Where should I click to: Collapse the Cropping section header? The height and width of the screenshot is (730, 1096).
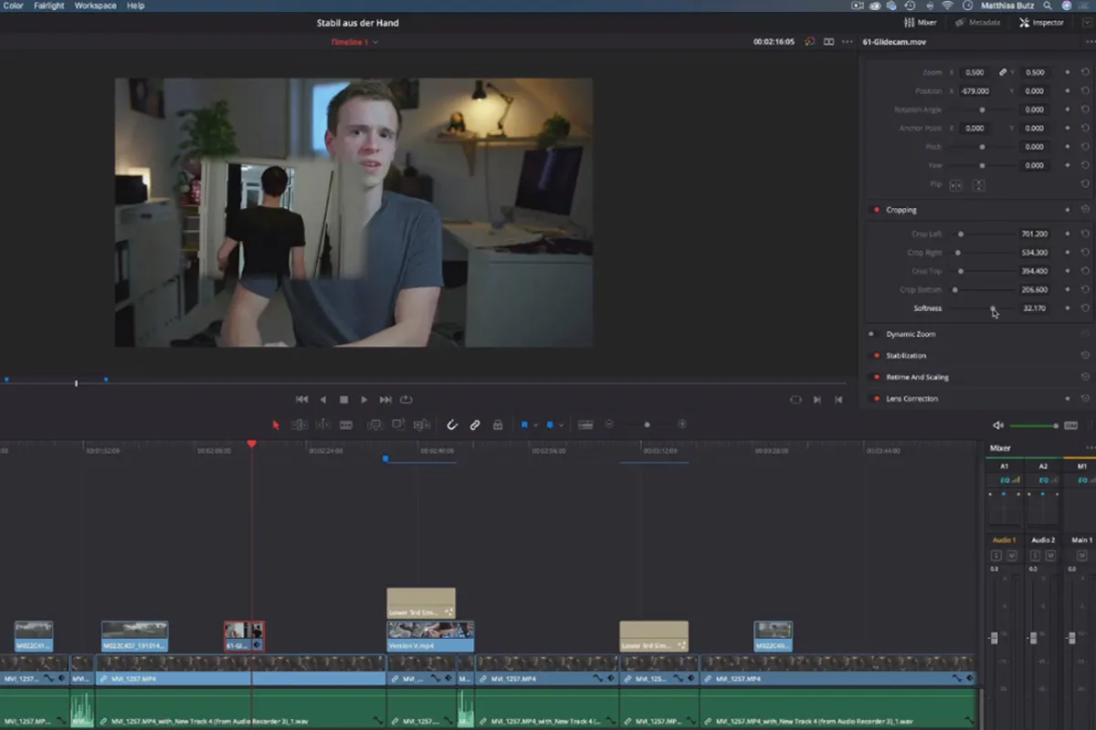pos(901,210)
